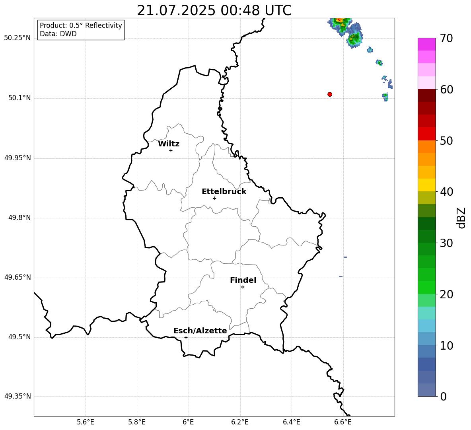This screenshot has width=471, height=430.
Task: Click the colorbar tick label 40
Action: click(x=446, y=192)
